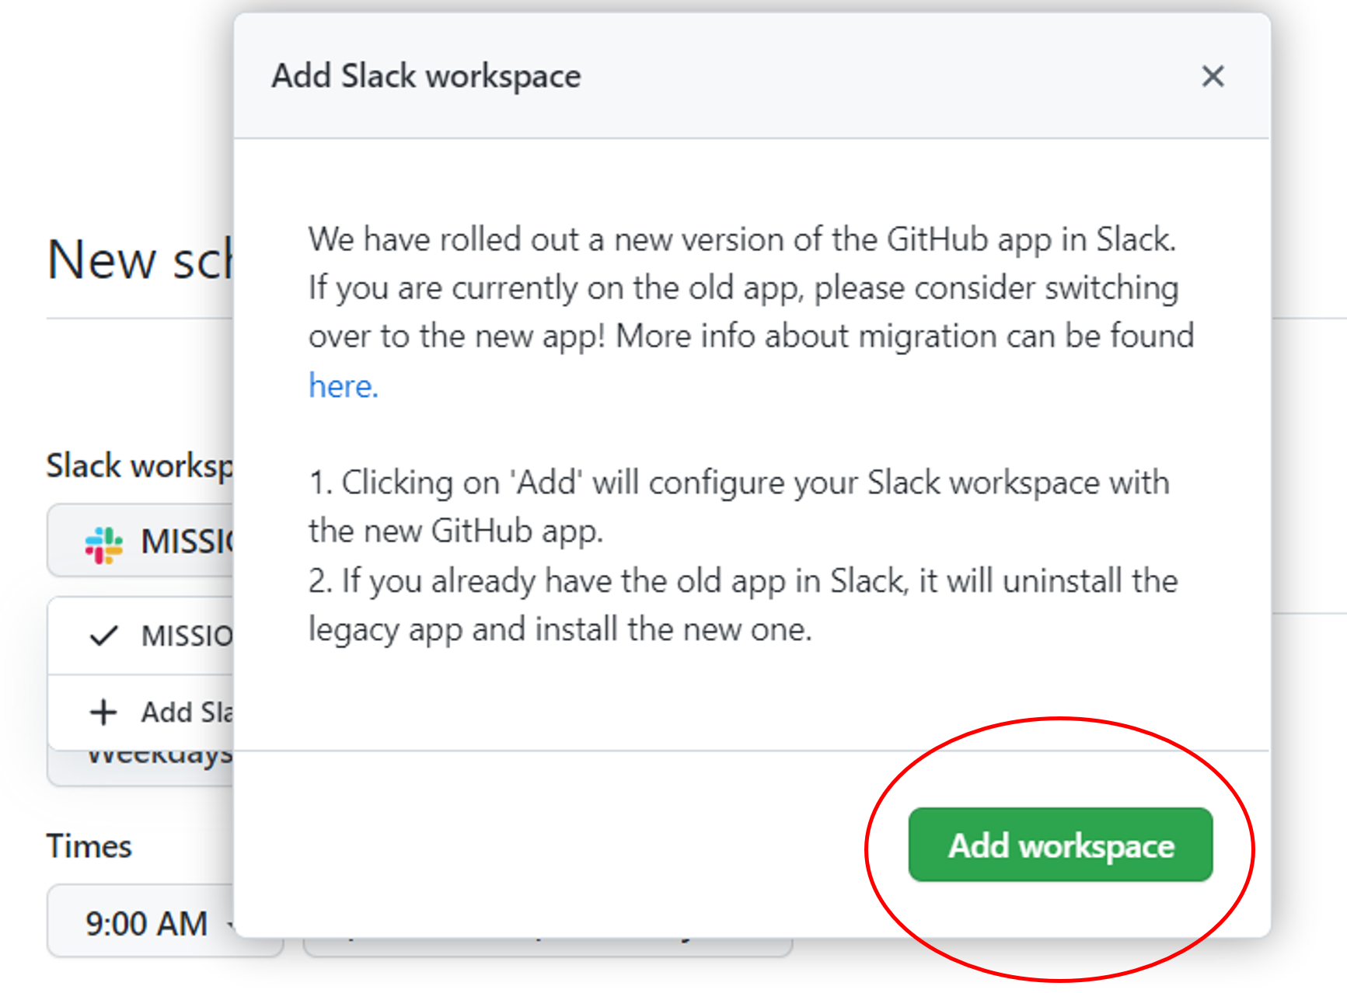Click the Times label
The height and width of the screenshot is (993, 1347).
click(x=89, y=845)
